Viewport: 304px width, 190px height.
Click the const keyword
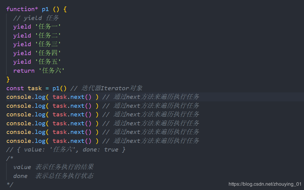[x=15, y=88]
